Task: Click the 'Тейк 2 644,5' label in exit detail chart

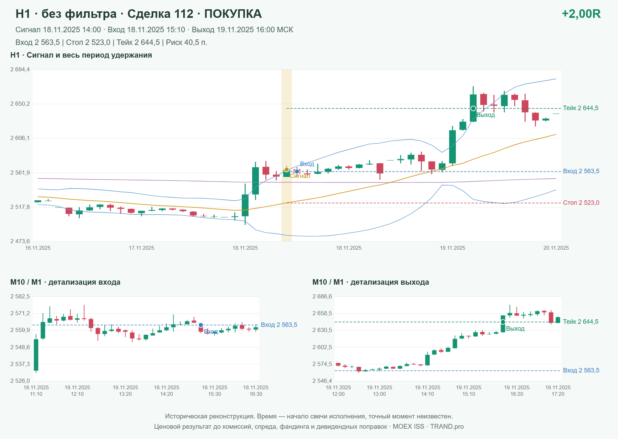Action: coord(581,322)
